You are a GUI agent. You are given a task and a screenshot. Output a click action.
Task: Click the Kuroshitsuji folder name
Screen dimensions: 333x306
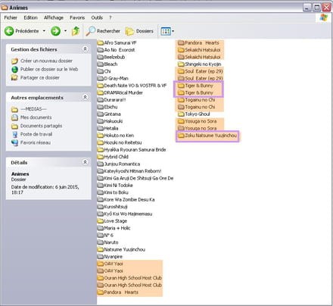(x=116, y=207)
